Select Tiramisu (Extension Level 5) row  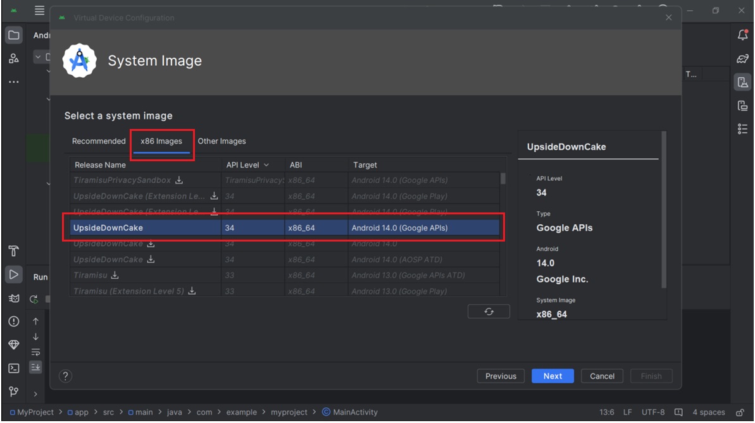coord(285,291)
